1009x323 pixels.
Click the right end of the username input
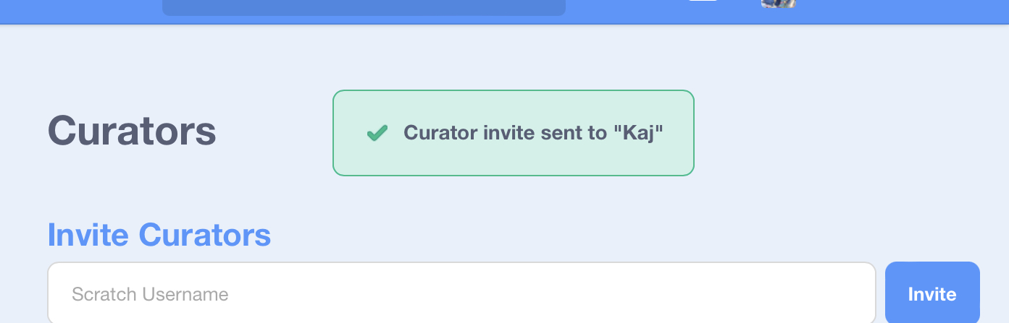(855, 294)
